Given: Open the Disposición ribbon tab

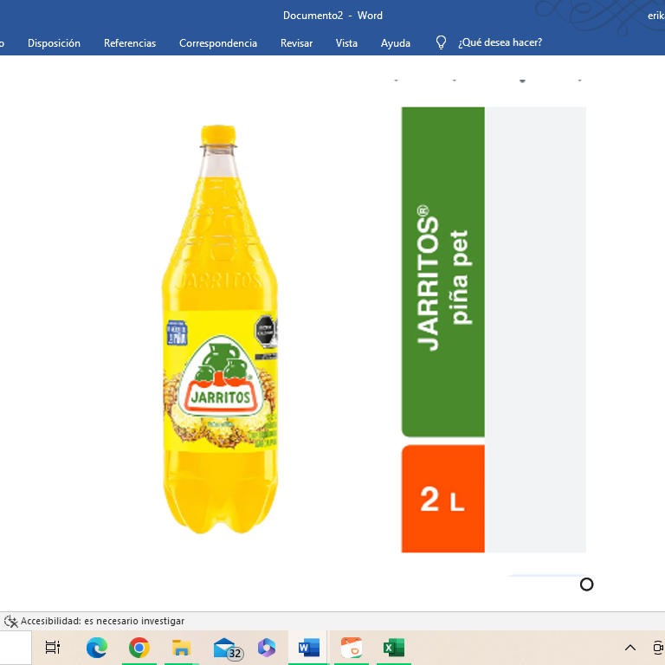Looking at the screenshot, I should click(54, 42).
